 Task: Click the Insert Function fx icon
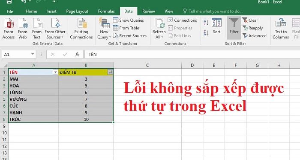coord(77,55)
